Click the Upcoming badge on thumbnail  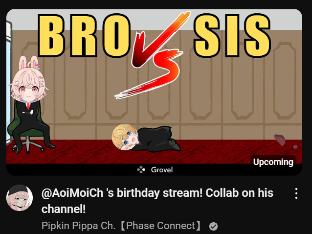273,162
